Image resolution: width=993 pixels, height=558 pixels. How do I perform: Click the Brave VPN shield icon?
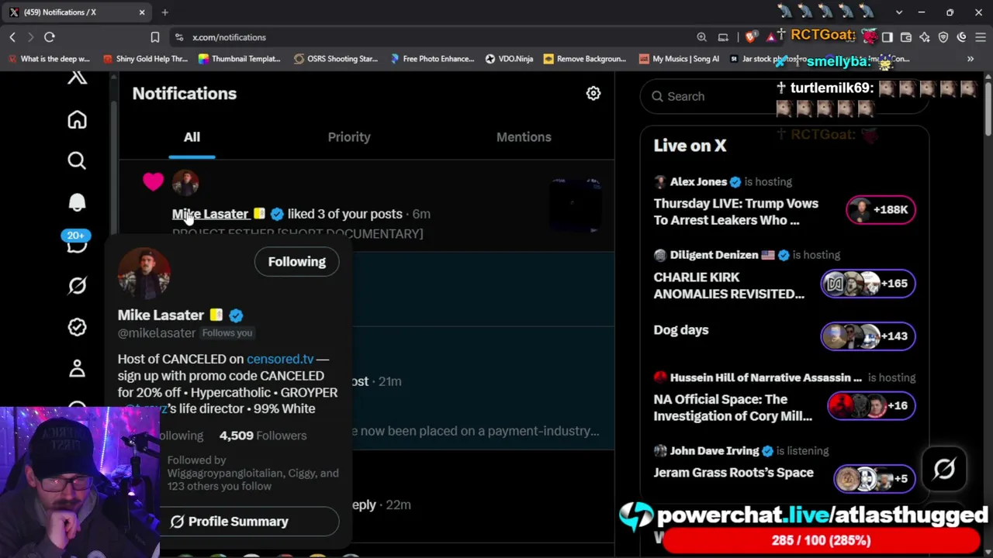point(943,37)
